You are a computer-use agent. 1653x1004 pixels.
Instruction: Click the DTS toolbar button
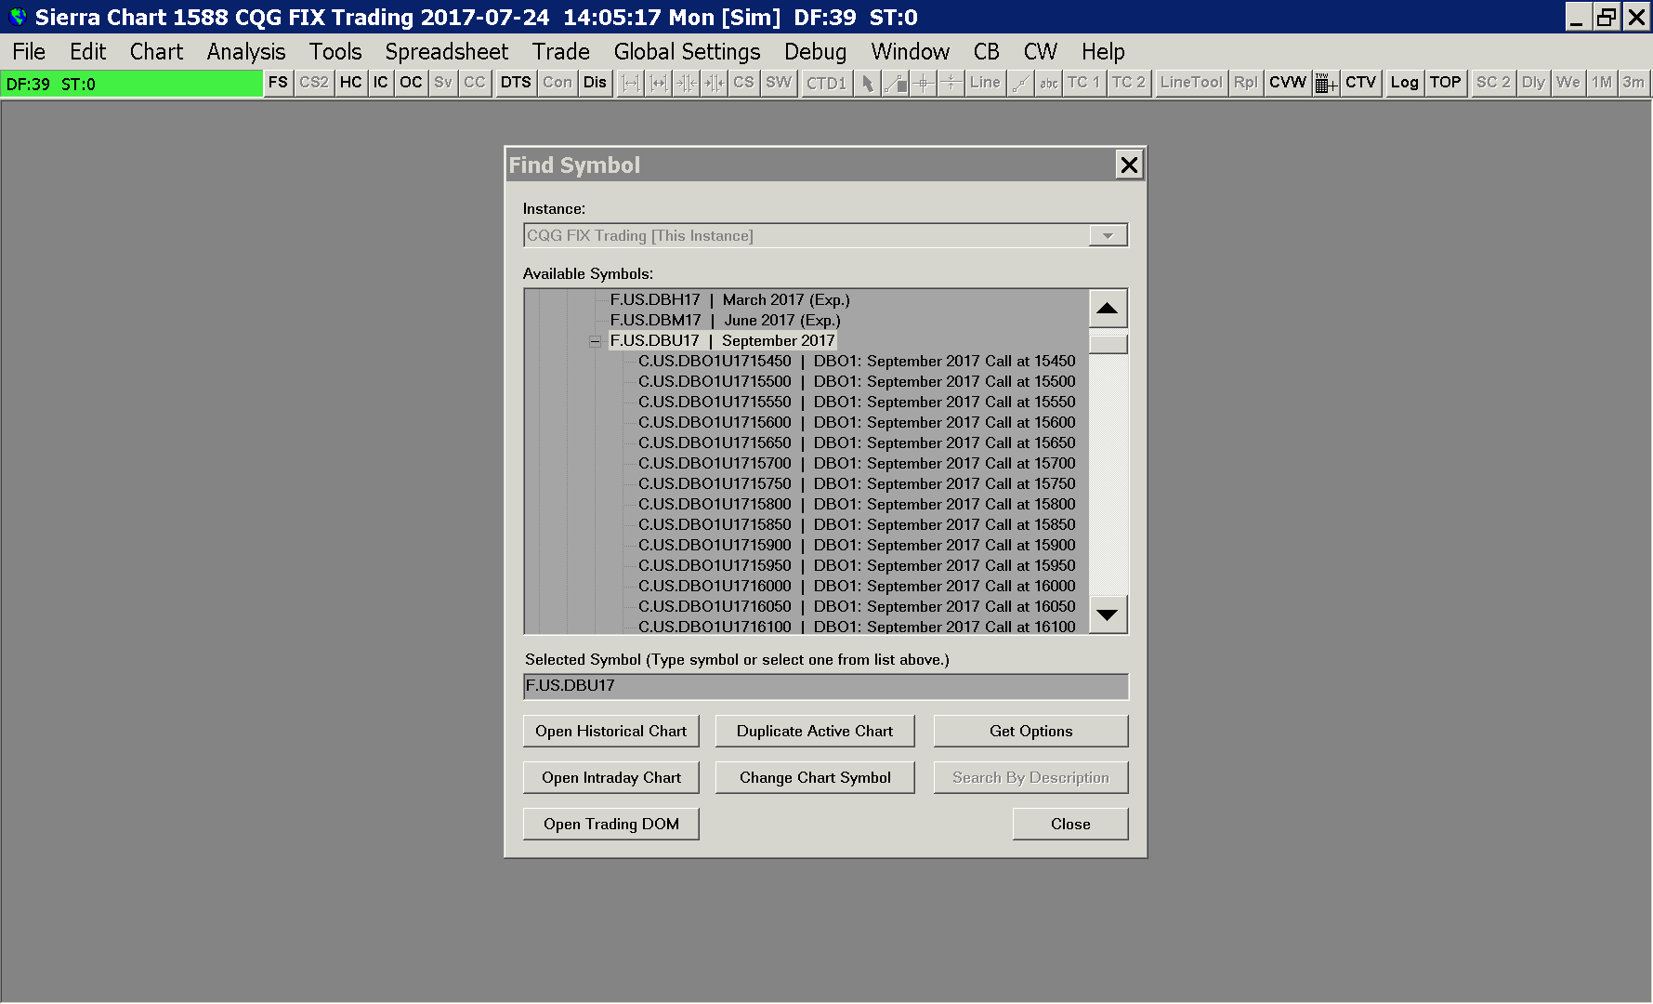click(x=516, y=83)
